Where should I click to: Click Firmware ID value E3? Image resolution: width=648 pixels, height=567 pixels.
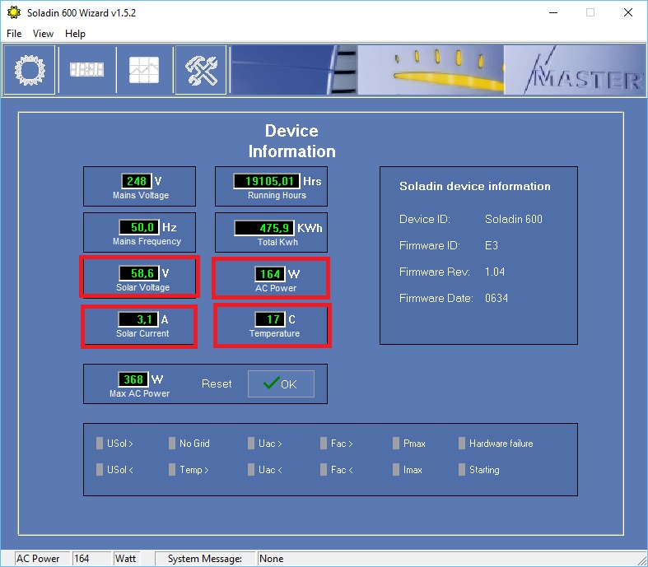(492, 245)
